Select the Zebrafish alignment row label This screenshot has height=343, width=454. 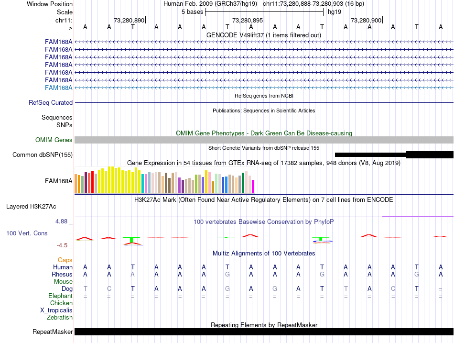pos(60,318)
